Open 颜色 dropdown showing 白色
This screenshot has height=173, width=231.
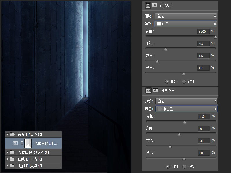pos(186,24)
